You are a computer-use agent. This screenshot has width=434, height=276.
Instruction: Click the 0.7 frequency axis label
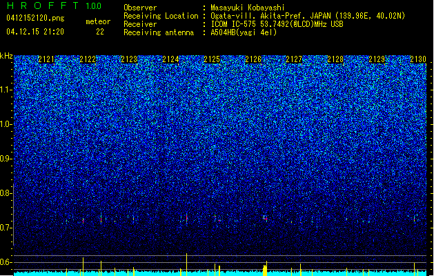click(x=6, y=228)
